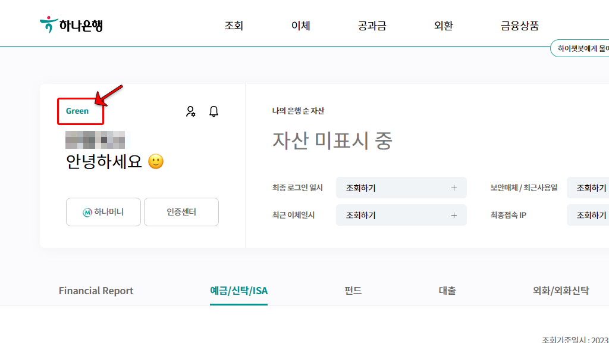Open the 외환 menu
The image size is (609, 343).
(443, 26)
